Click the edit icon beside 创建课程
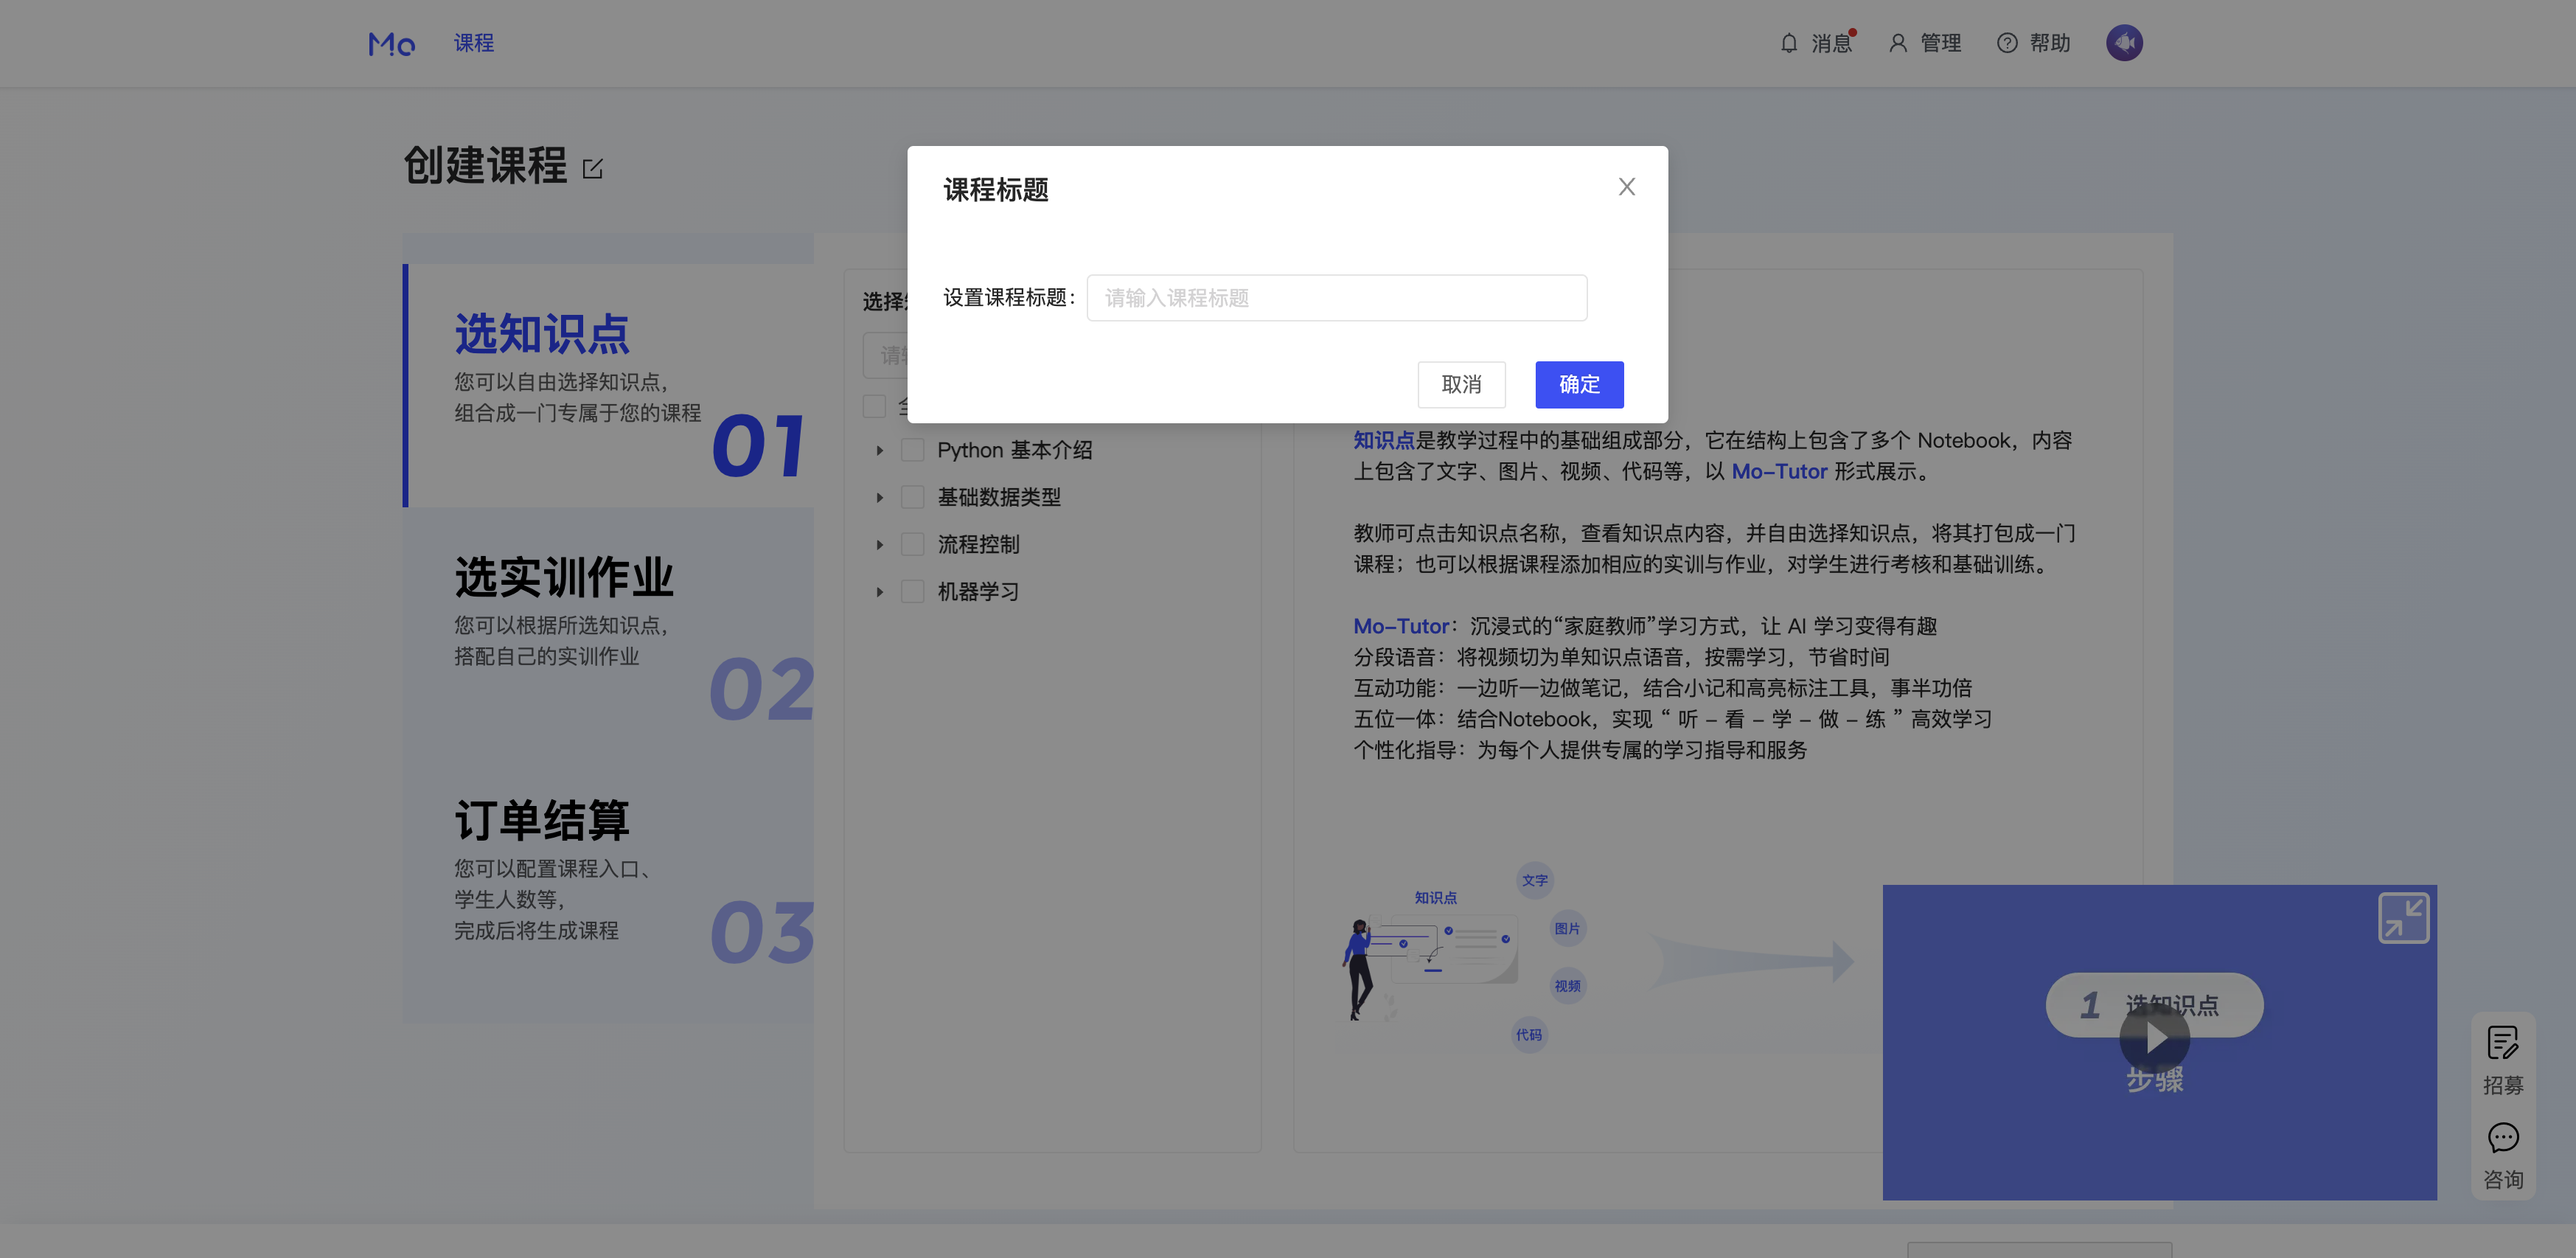This screenshot has width=2576, height=1258. (x=592, y=168)
